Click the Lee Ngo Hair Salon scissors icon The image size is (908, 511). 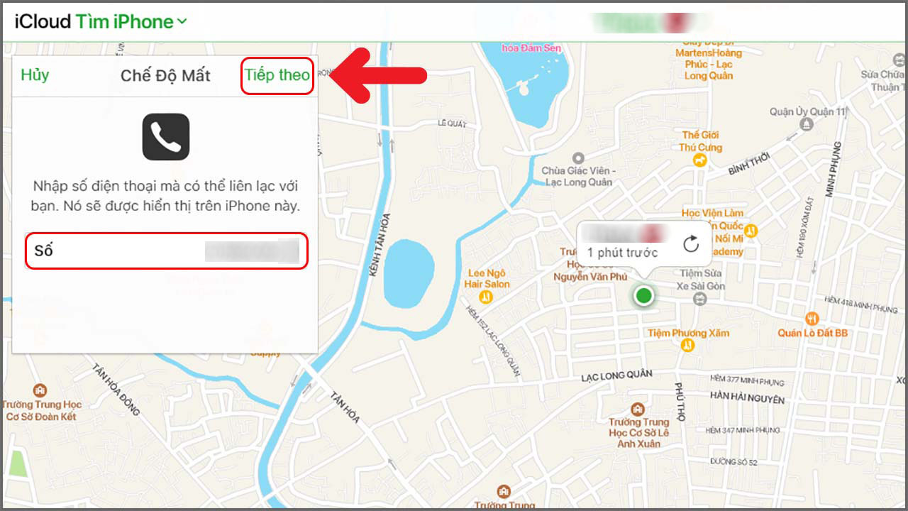486,298
